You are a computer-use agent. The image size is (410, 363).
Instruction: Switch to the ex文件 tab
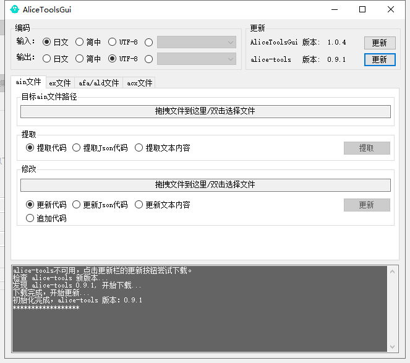(60, 83)
